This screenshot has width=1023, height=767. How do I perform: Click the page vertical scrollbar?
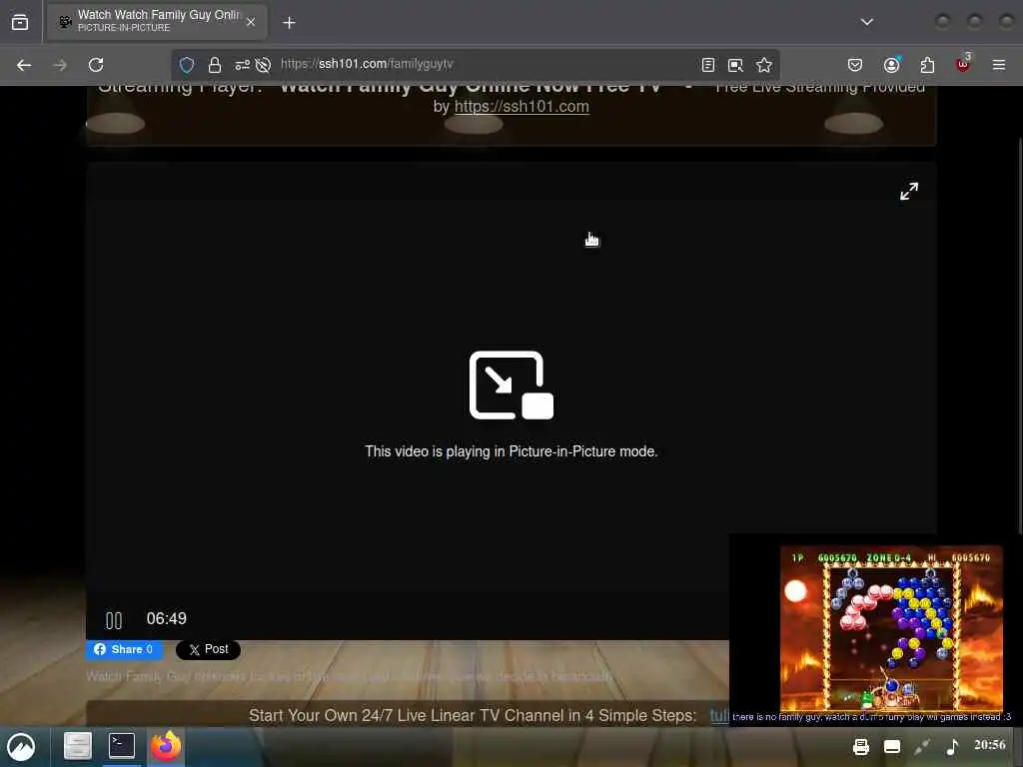tap(1020, 336)
